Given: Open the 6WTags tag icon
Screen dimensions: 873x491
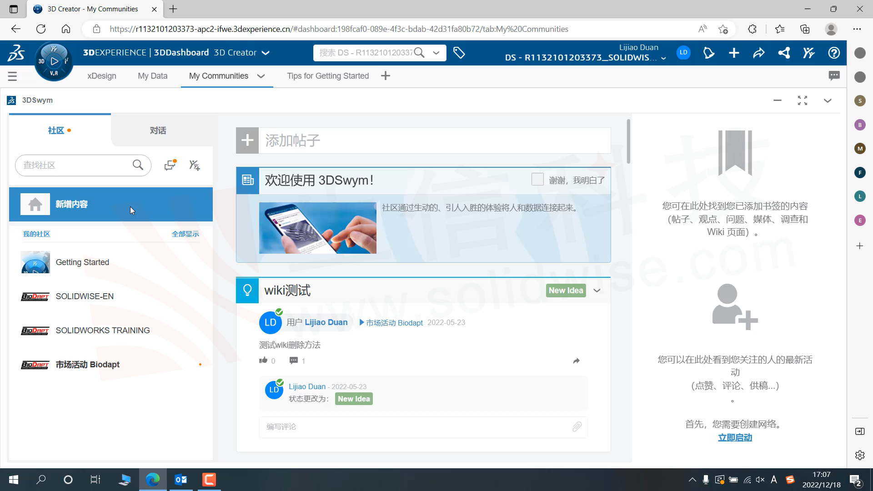Looking at the screenshot, I should point(459,53).
